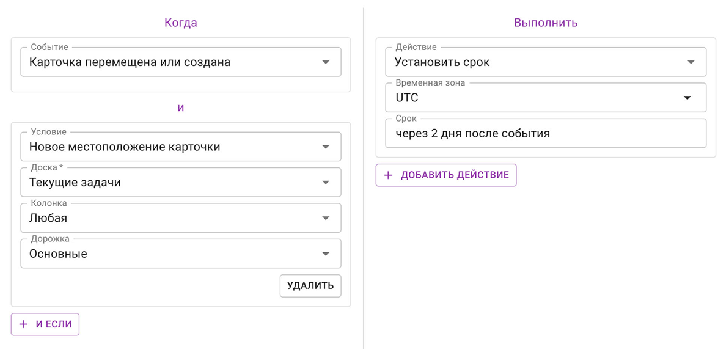Click the arrow icon of Колонка field
The height and width of the screenshot is (358, 726).
point(326,218)
